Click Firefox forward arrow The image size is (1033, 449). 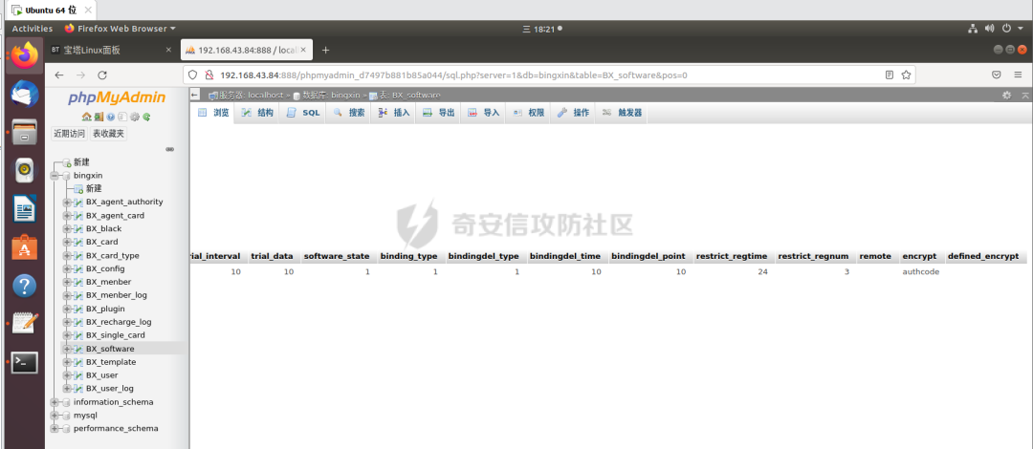(x=80, y=75)
